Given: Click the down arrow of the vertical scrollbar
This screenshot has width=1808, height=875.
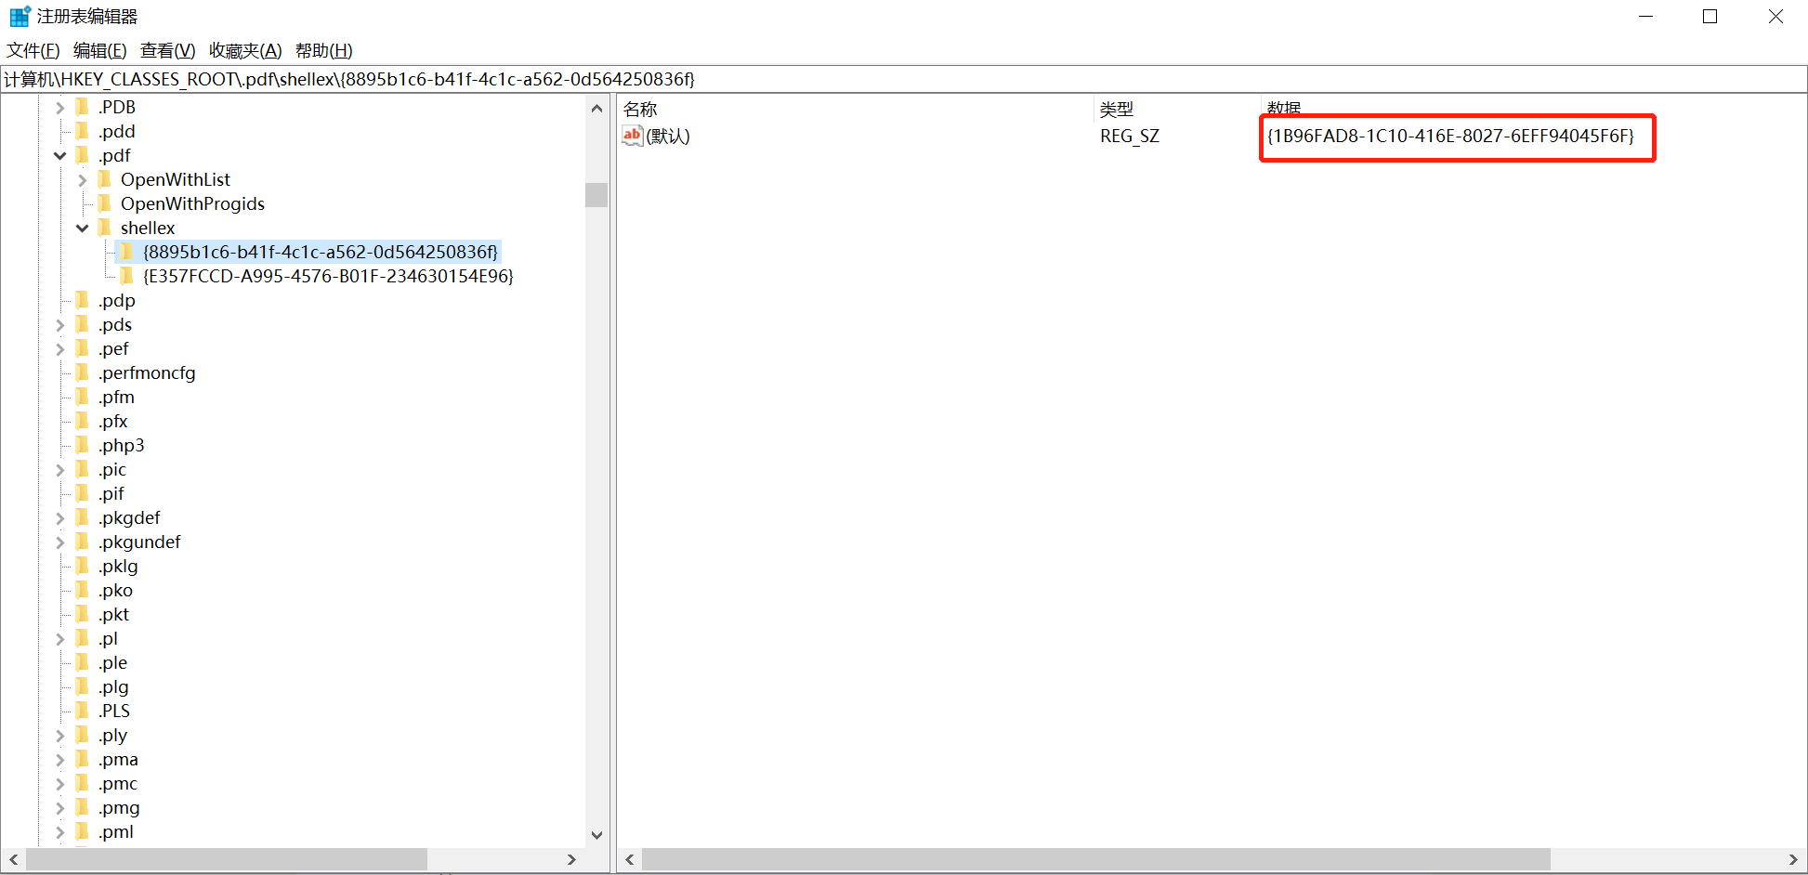Looking at the screenshot, I should pos(596,834).
